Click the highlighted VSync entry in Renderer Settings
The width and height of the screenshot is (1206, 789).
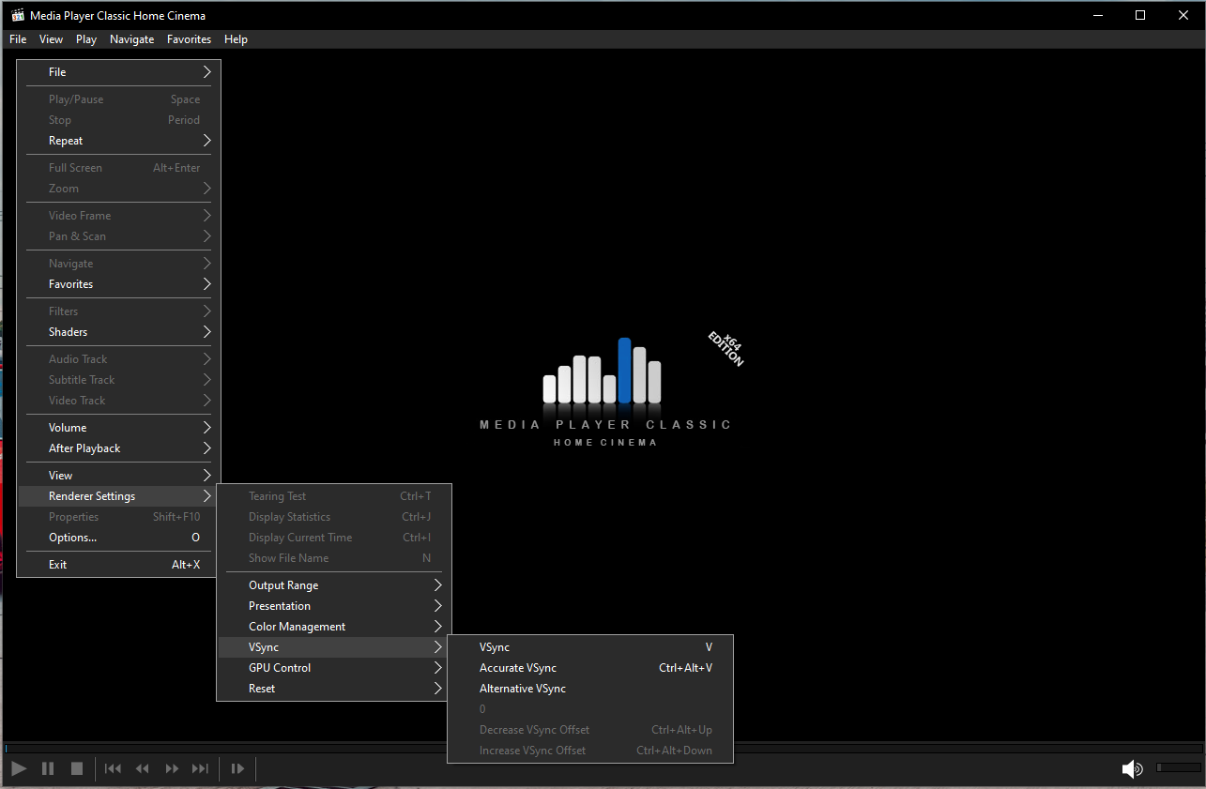(334, 647)
